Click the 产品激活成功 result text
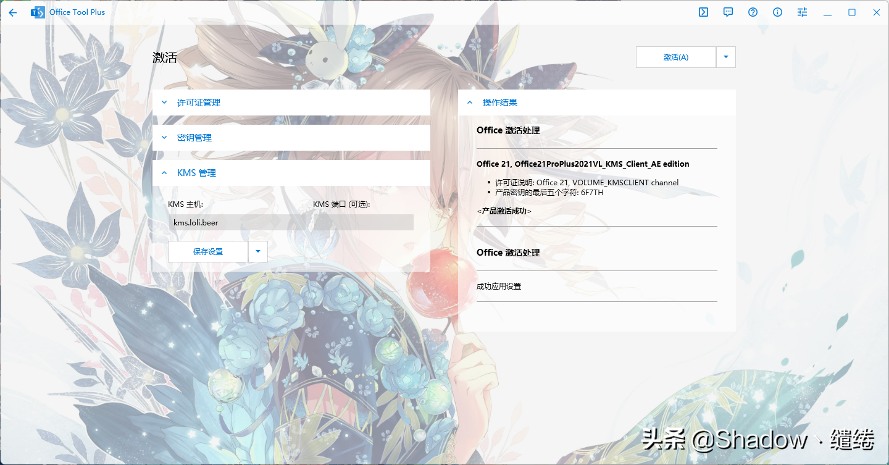The width and height of the screenshot is (889, 465). (x=504, y=211)
